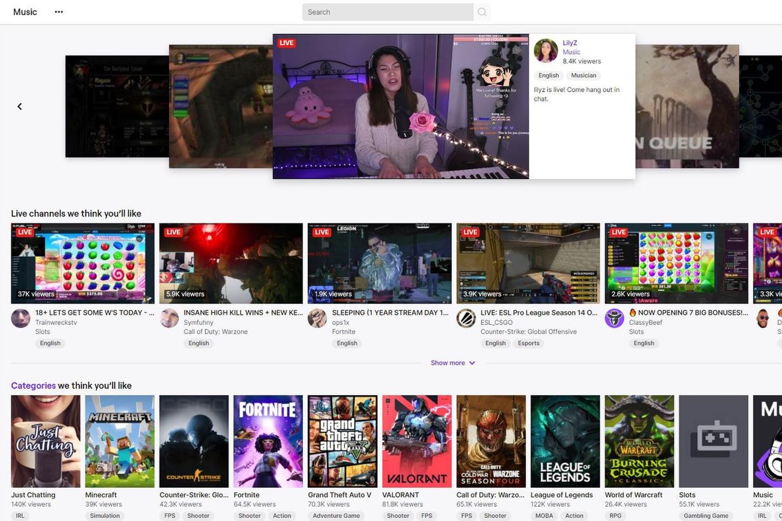This screenshot has height=521, width=782.
Task: Open Symfuhny Warzone stream thumbnail
Action: tap(231, 263)
